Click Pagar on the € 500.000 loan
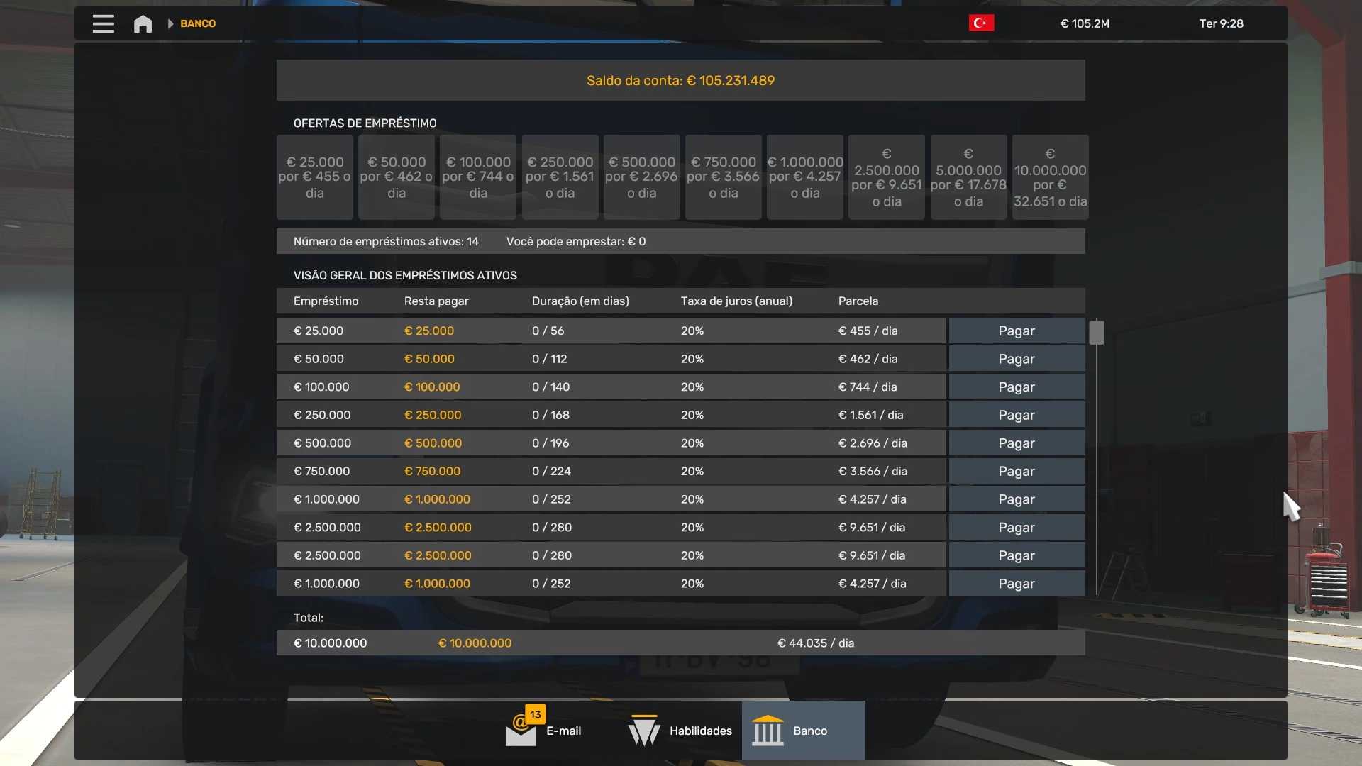Viewport: 1362px width, 766px height. pos(1016,443)
